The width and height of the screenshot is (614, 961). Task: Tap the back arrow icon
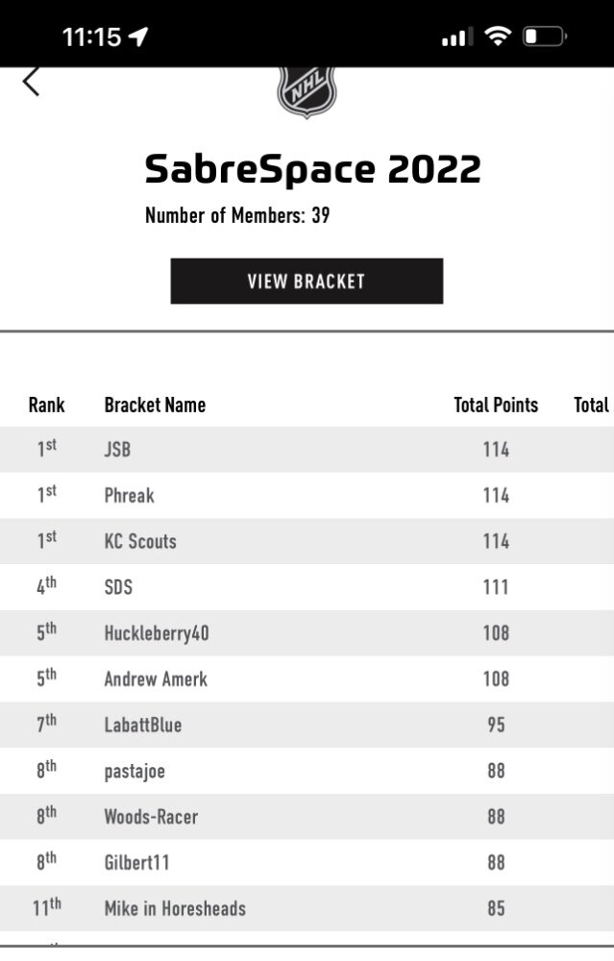point(32,82)
